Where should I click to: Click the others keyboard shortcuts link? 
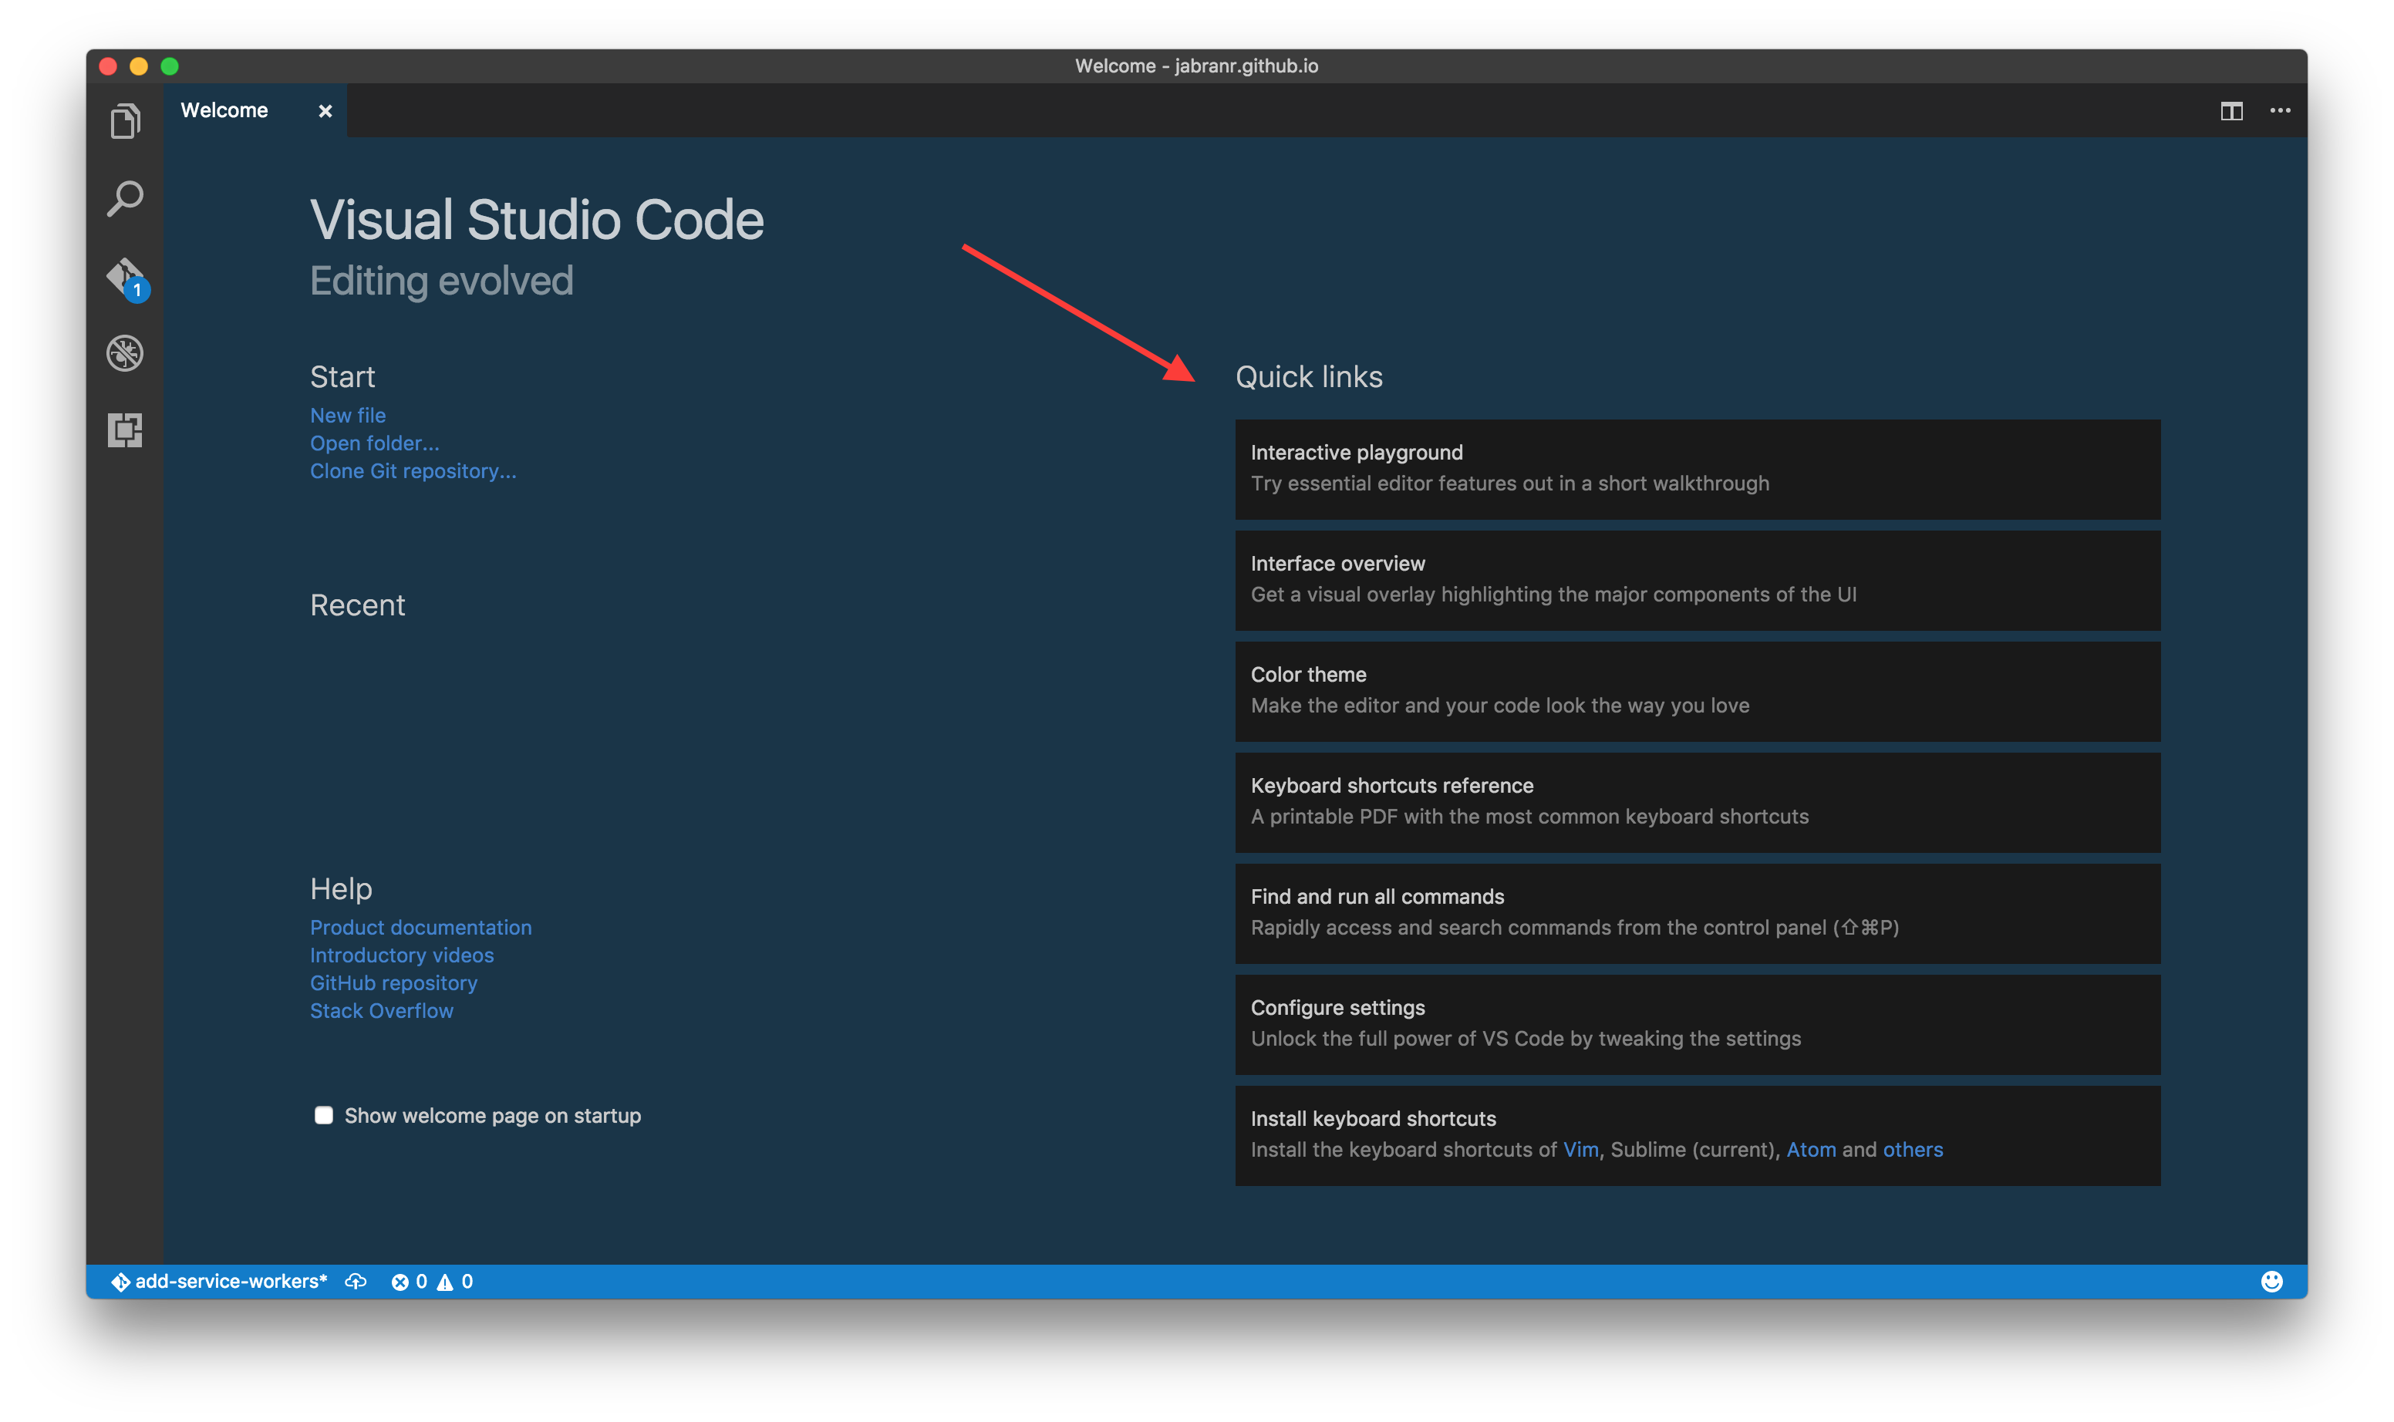1912,1149
